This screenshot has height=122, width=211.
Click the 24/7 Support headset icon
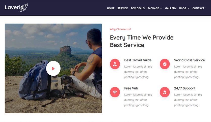pyautogui.click(x=165, y=92)
